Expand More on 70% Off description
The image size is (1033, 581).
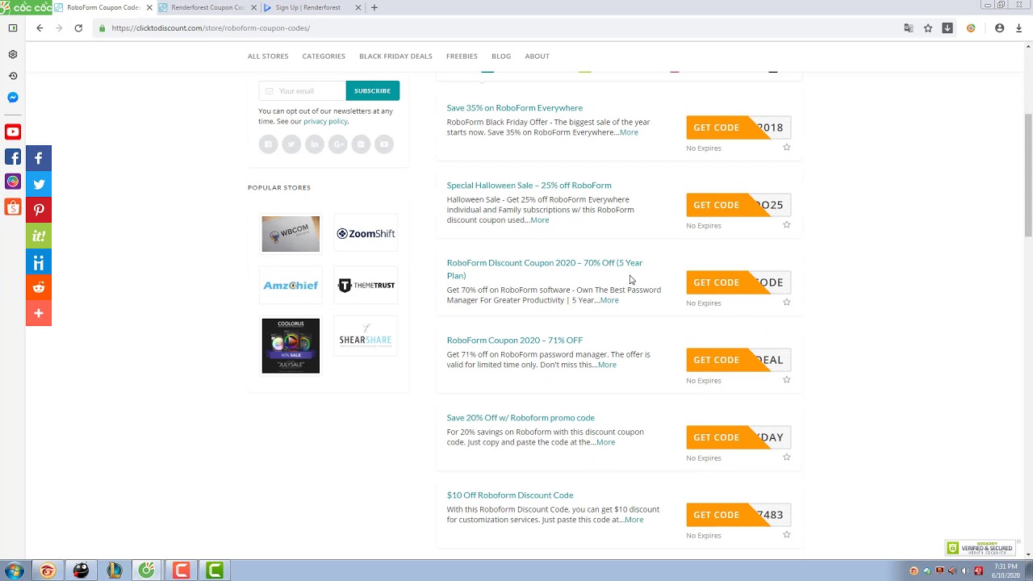coord(609,300)
